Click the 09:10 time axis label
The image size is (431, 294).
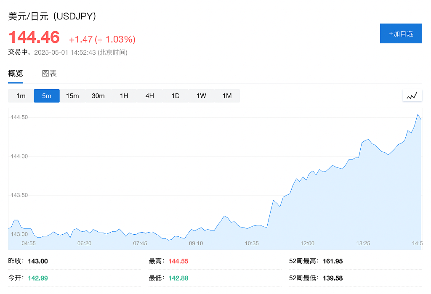click(x=196, y=243)
